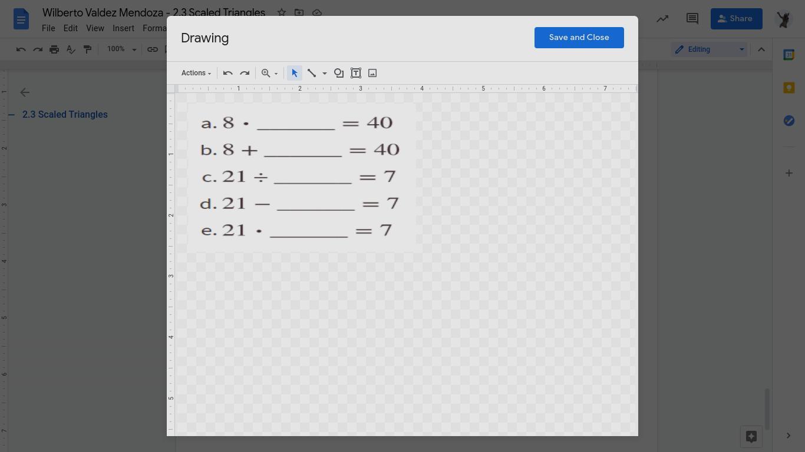Viewport: 805px width, 452px height.
Task: Open the zoom options dropdown arrow
Action: click(276, 74)
